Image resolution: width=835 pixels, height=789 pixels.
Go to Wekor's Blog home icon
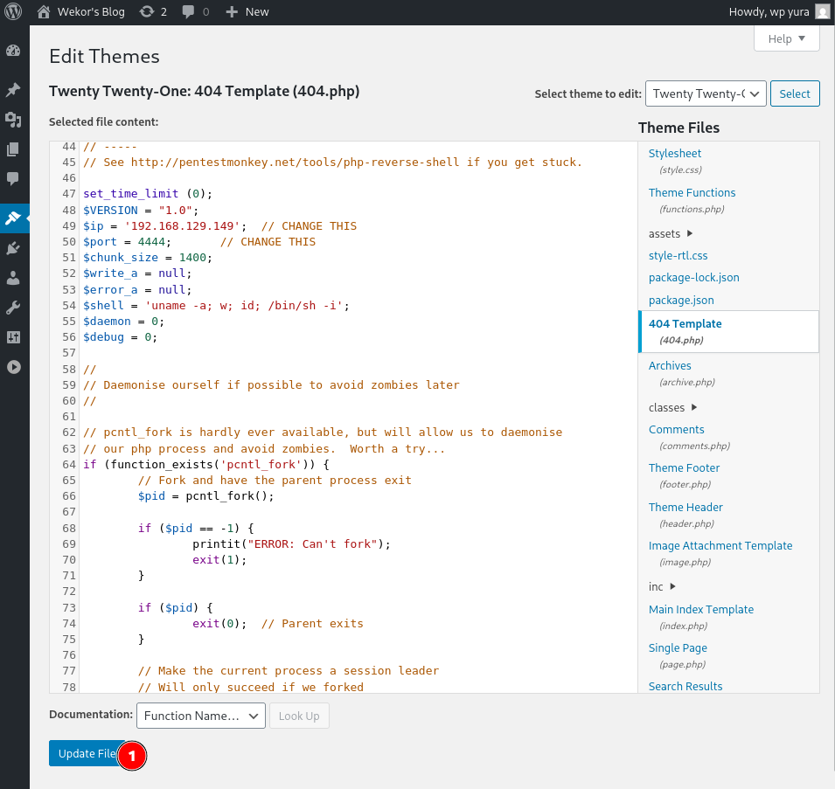(44, 11)
